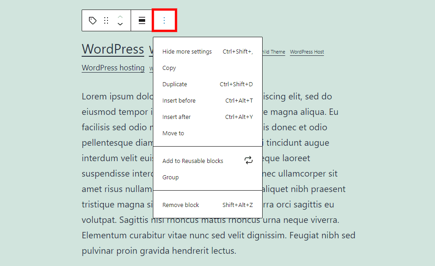Click the Child Theme tag link
The image size is (435, 266).
274,52
